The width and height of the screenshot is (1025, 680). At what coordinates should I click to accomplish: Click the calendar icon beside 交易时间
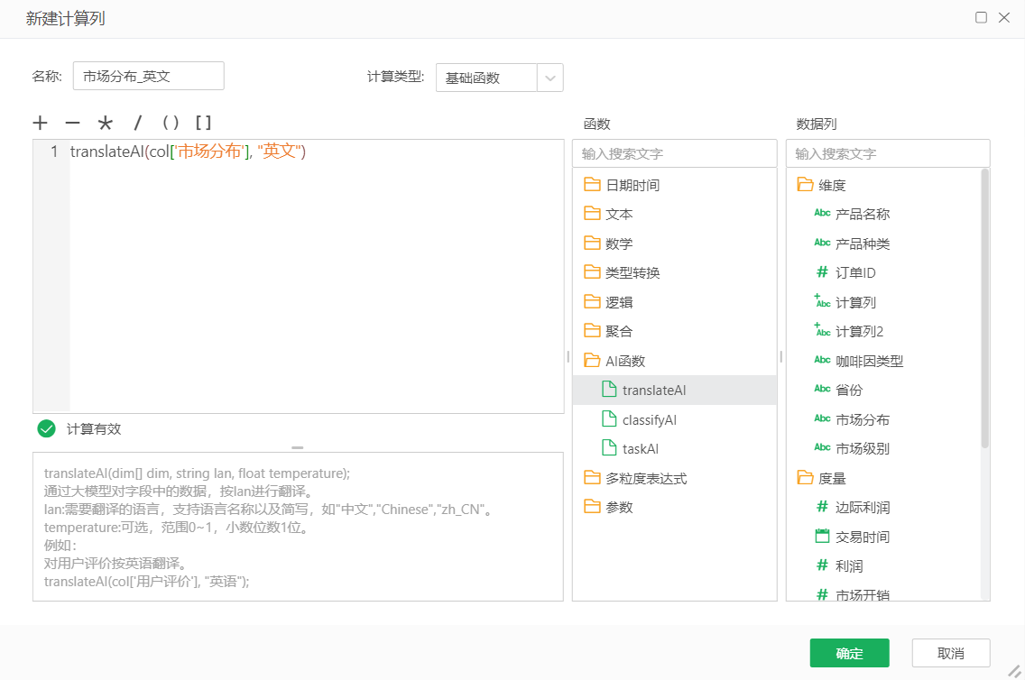(x=824, y=536)
